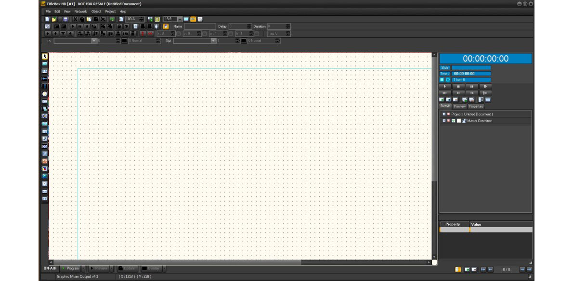
Task: Toggle the checkbox after y position field
Action: pyautogui.click(x=205, y=34)
